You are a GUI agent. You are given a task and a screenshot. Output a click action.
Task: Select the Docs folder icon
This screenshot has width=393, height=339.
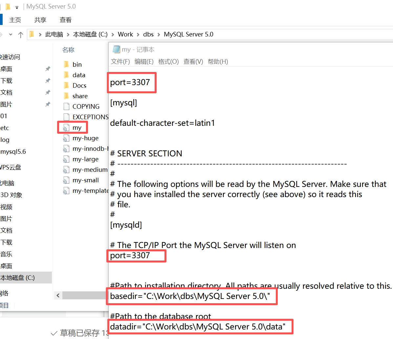click(66, 85)
